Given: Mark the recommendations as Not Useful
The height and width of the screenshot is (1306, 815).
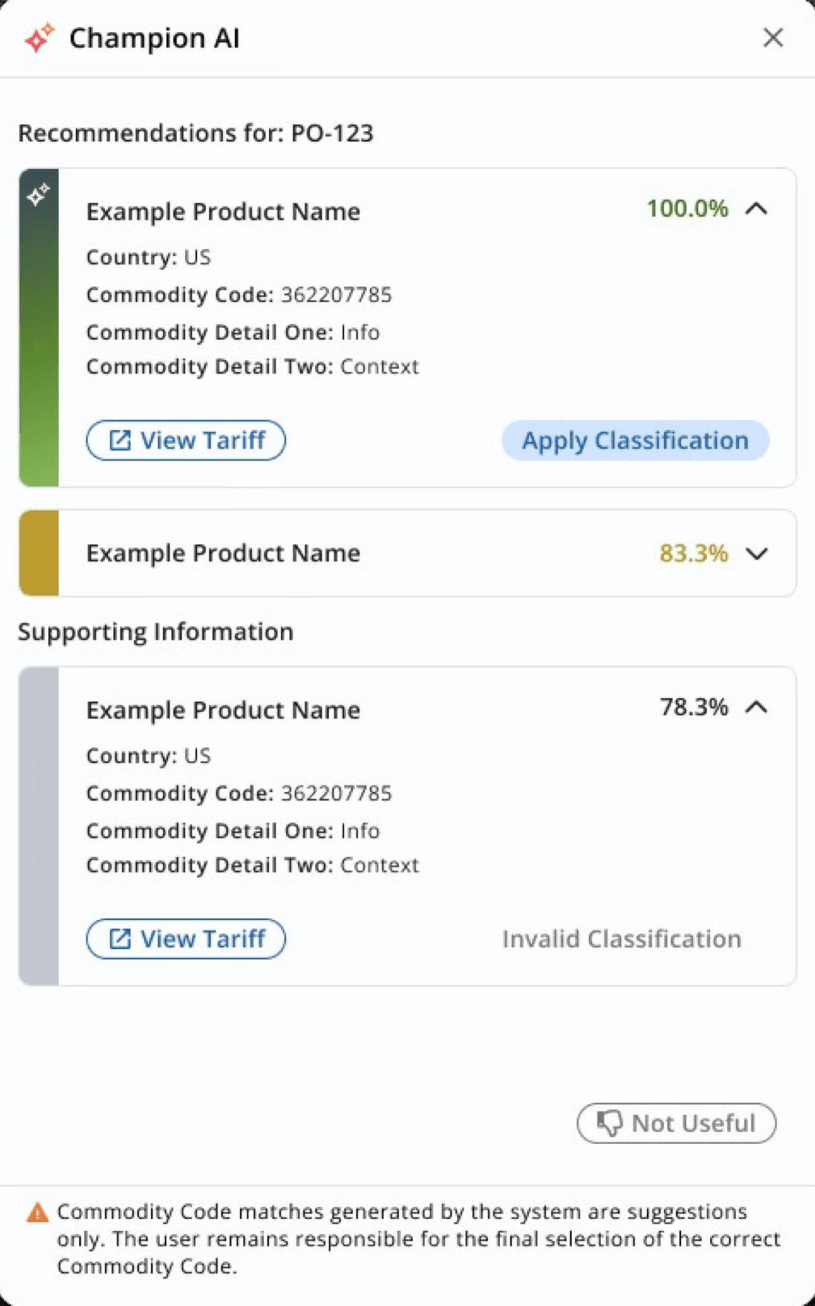Looking at the screenshot, I should click(x=677, y=1123).
